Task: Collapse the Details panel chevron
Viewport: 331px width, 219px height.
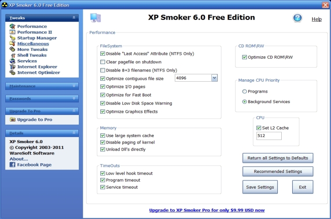Action: [74, 133]
